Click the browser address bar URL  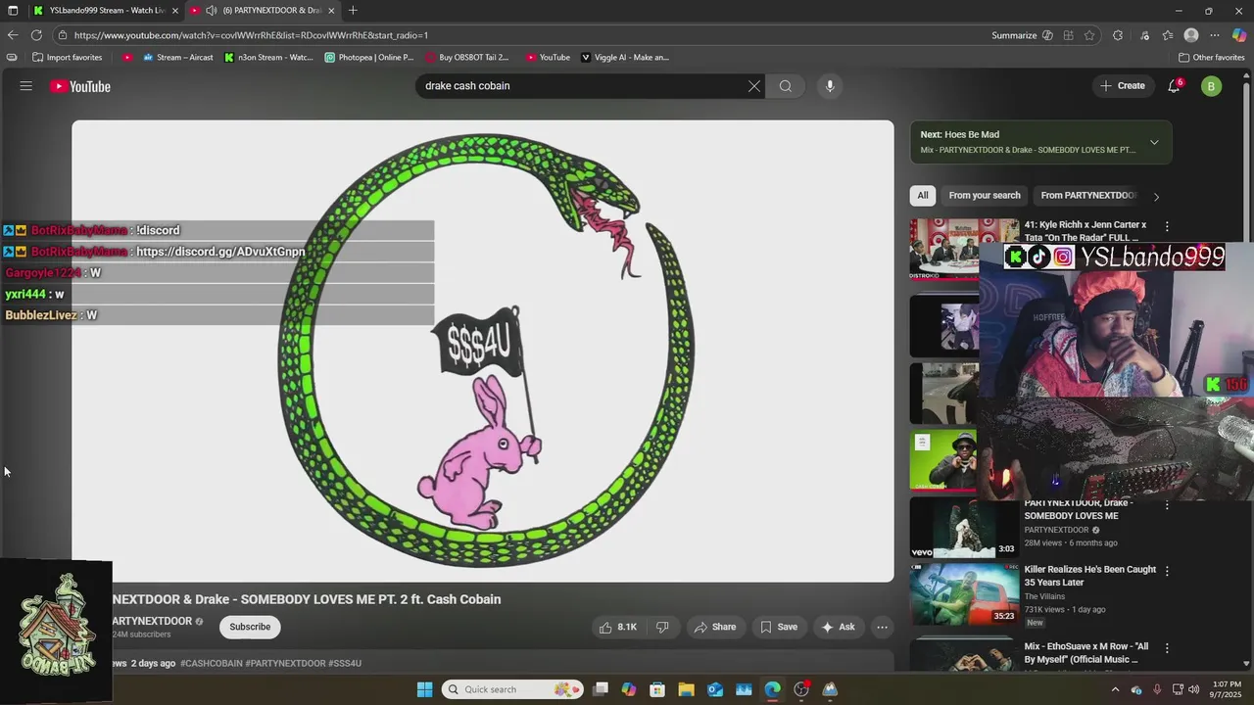pos(251,35)
